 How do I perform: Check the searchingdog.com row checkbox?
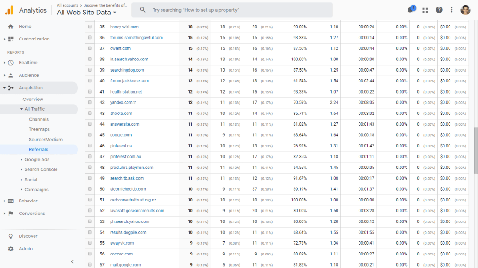[90, 70]
